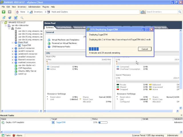Open the Inventory menu

pos(22,7)
